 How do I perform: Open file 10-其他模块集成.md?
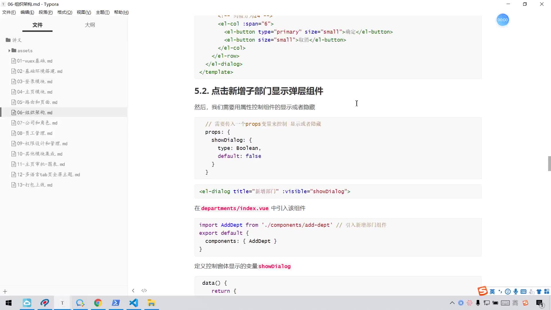click(37, 154)
